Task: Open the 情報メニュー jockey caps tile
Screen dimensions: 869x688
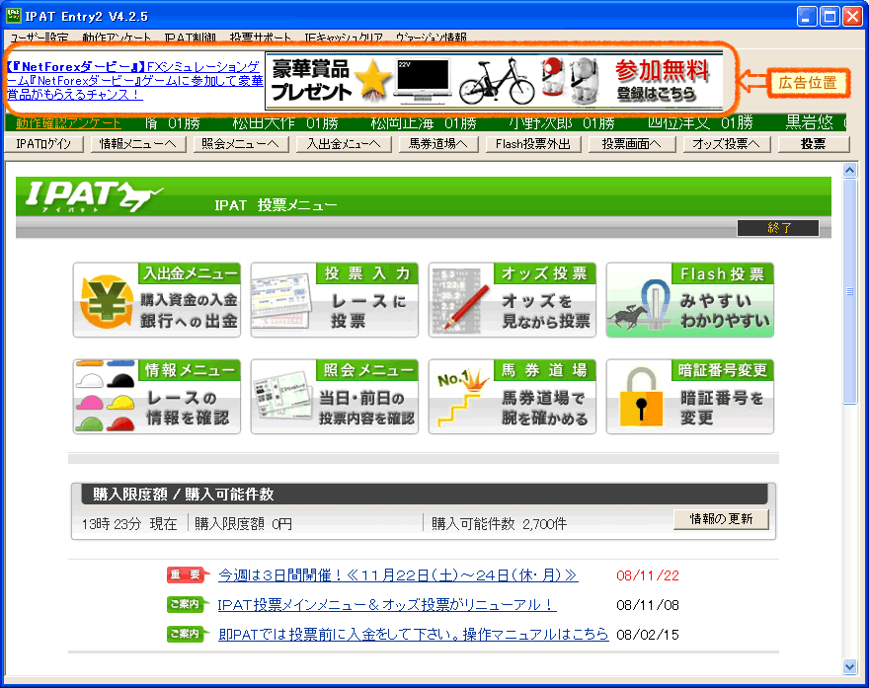Action: 157,397
